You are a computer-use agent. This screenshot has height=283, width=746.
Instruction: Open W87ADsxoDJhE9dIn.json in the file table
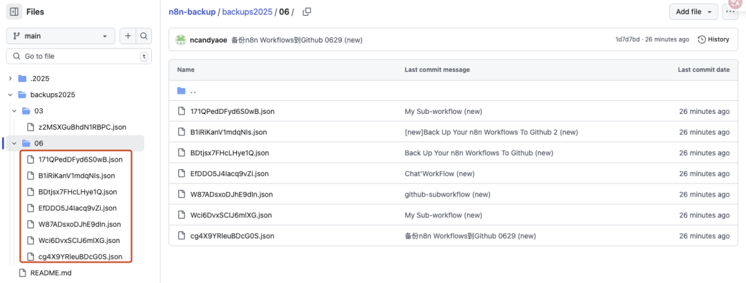click(231, 194)
